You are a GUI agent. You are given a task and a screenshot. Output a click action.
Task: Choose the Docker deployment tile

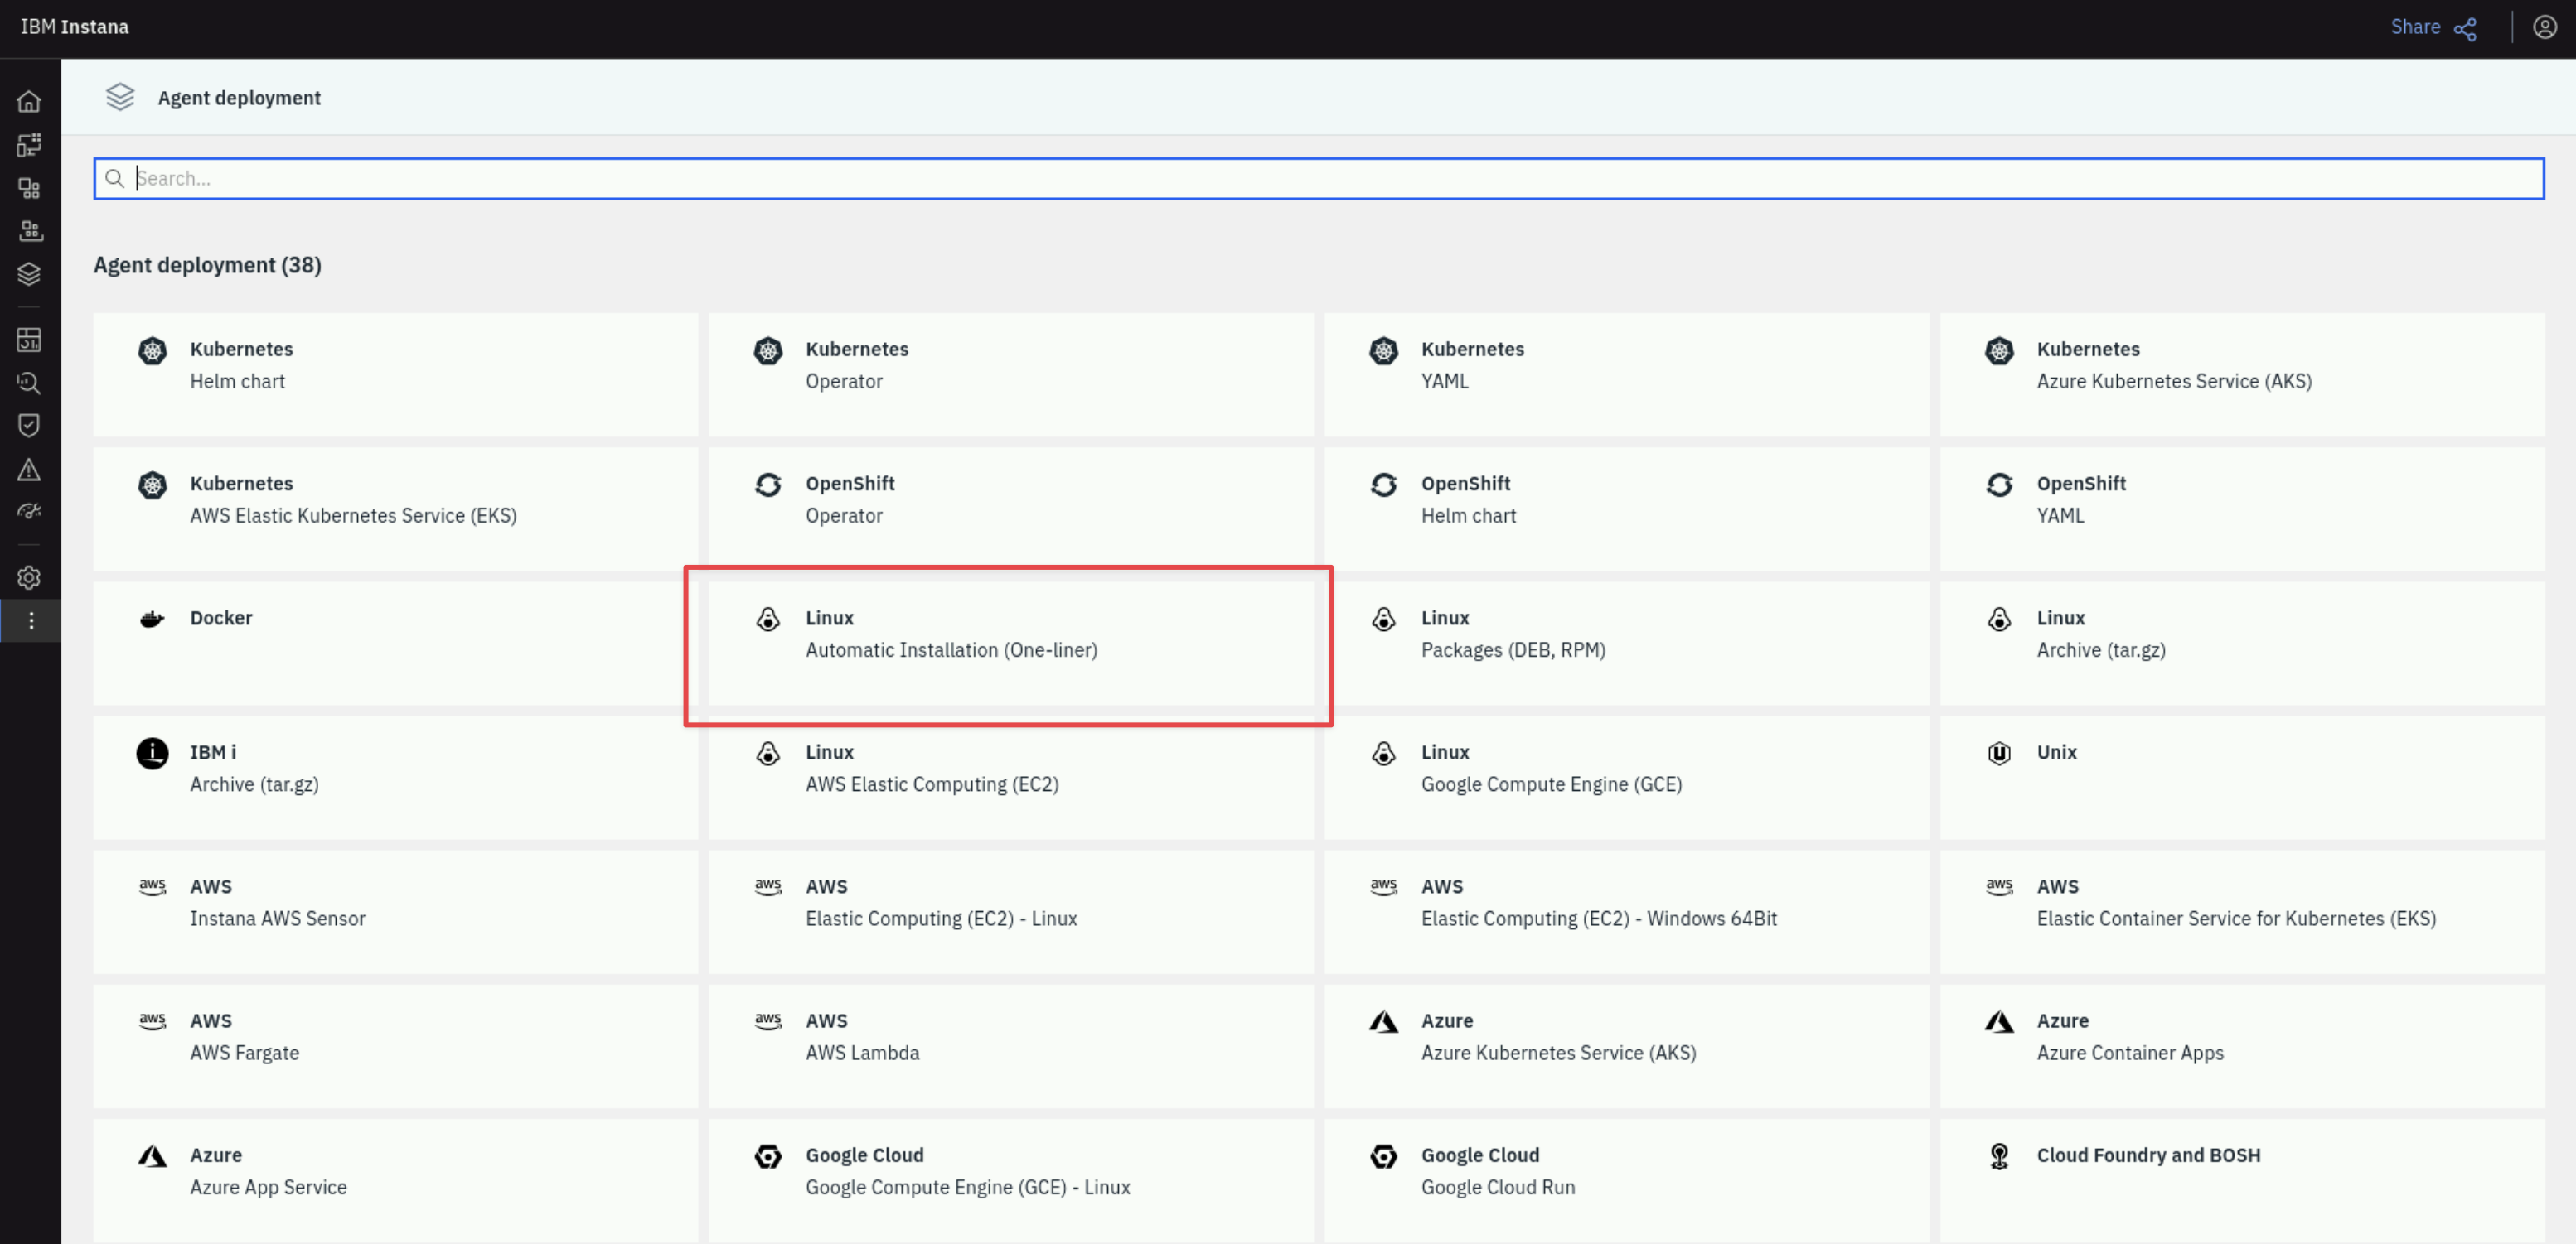[x=395, y=644]
